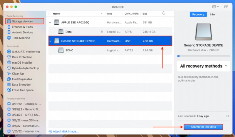Sort by the Size column header
Screen dimensions: 235x137
pyautogui.click(x=145, y=13)
